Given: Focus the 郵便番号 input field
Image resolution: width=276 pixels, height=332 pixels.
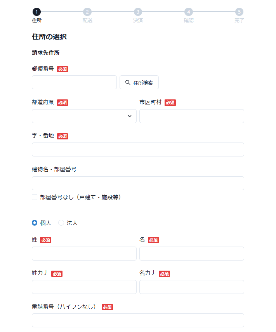Looking at the screenshot, I should 74,82.
